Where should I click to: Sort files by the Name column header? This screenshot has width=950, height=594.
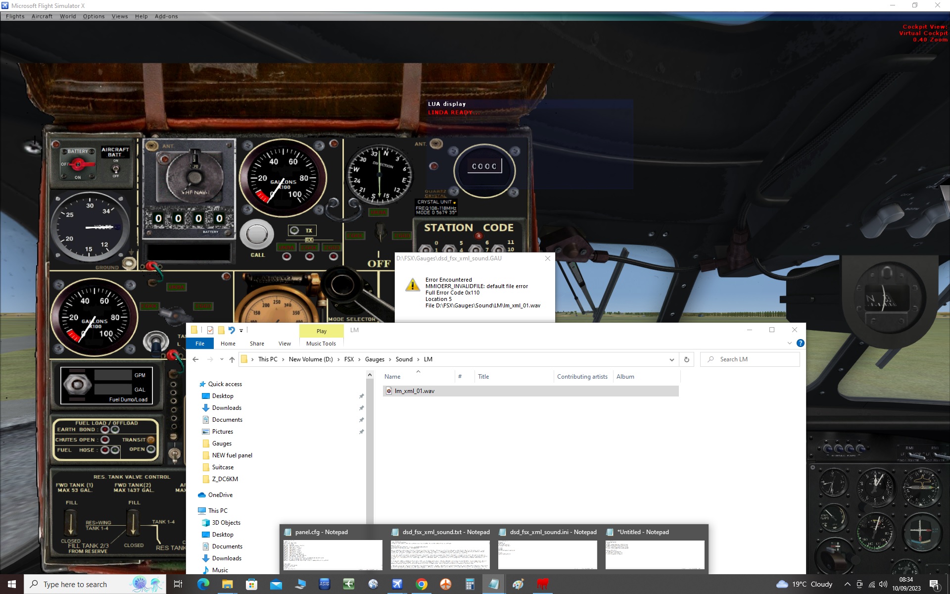[x=392, y=377]
